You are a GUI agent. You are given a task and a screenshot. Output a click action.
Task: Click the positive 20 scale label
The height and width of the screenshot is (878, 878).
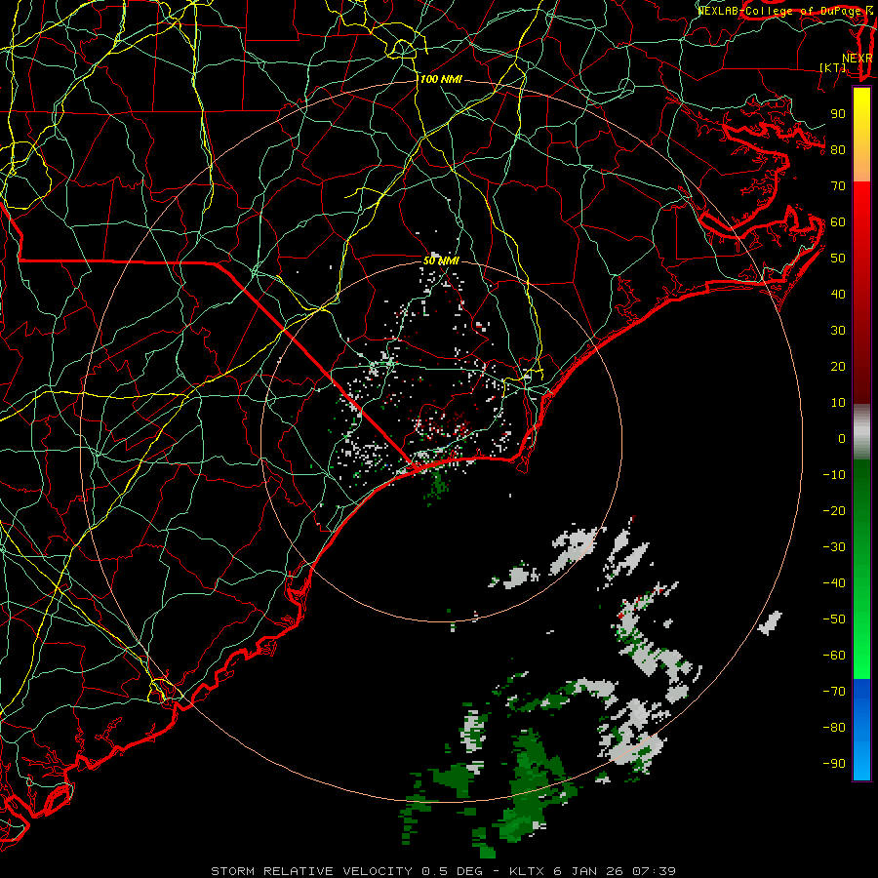838,367
